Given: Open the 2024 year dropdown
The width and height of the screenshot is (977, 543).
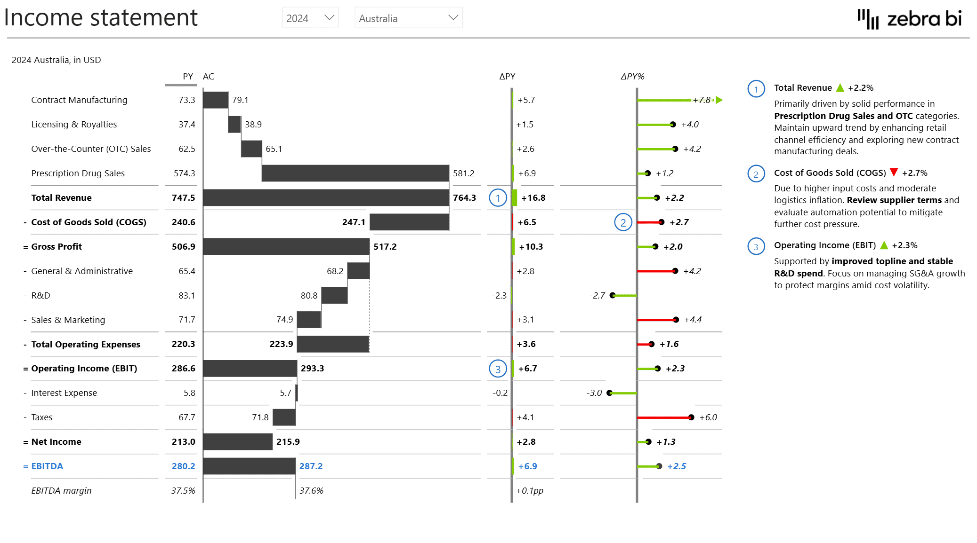Looking at the screenshot, I should (309, 17).
